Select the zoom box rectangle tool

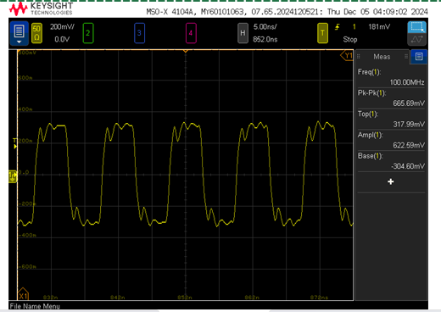tap(416, 27)
